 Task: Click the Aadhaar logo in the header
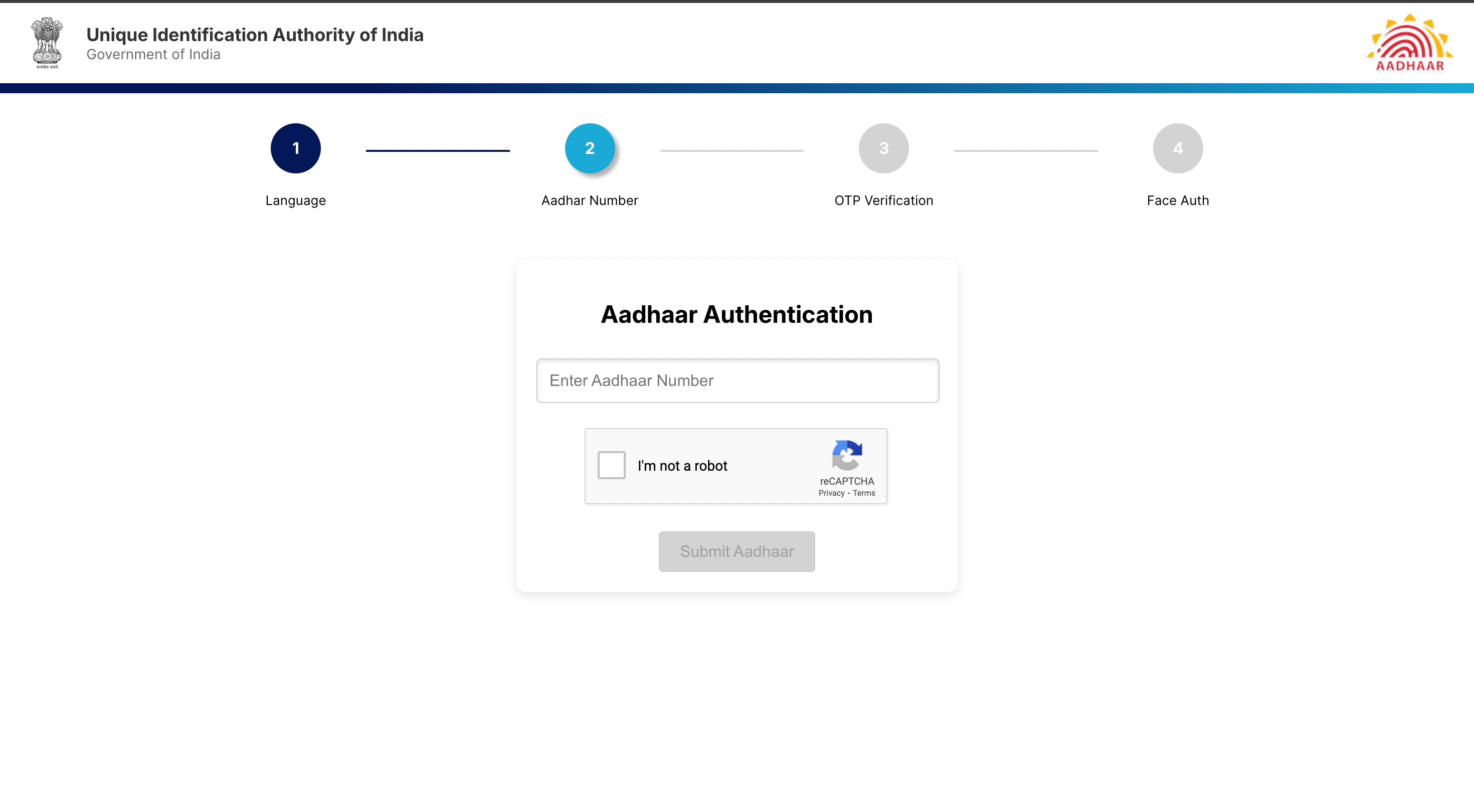coord(1409,44)
